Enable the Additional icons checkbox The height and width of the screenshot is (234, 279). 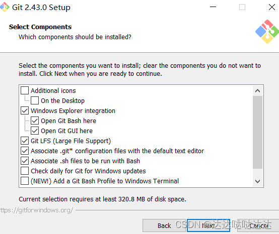[25, 90]
